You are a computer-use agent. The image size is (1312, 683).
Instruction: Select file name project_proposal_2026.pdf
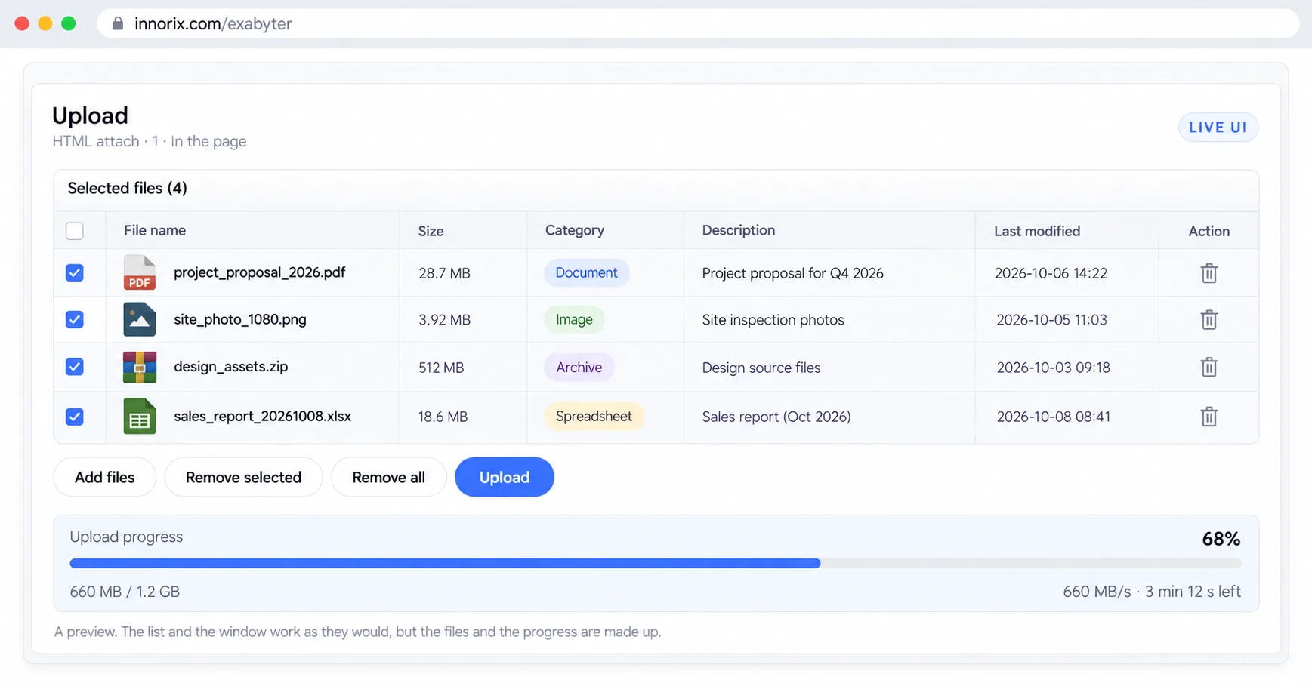point(259,272)
